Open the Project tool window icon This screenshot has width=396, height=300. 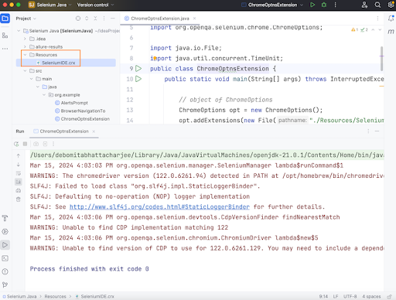point(5,19)
